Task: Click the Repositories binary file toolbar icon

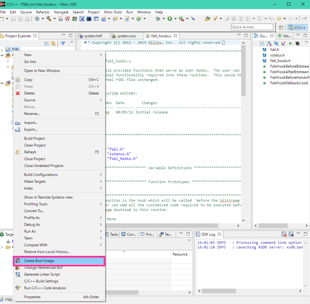Action: tap(60, 19)
